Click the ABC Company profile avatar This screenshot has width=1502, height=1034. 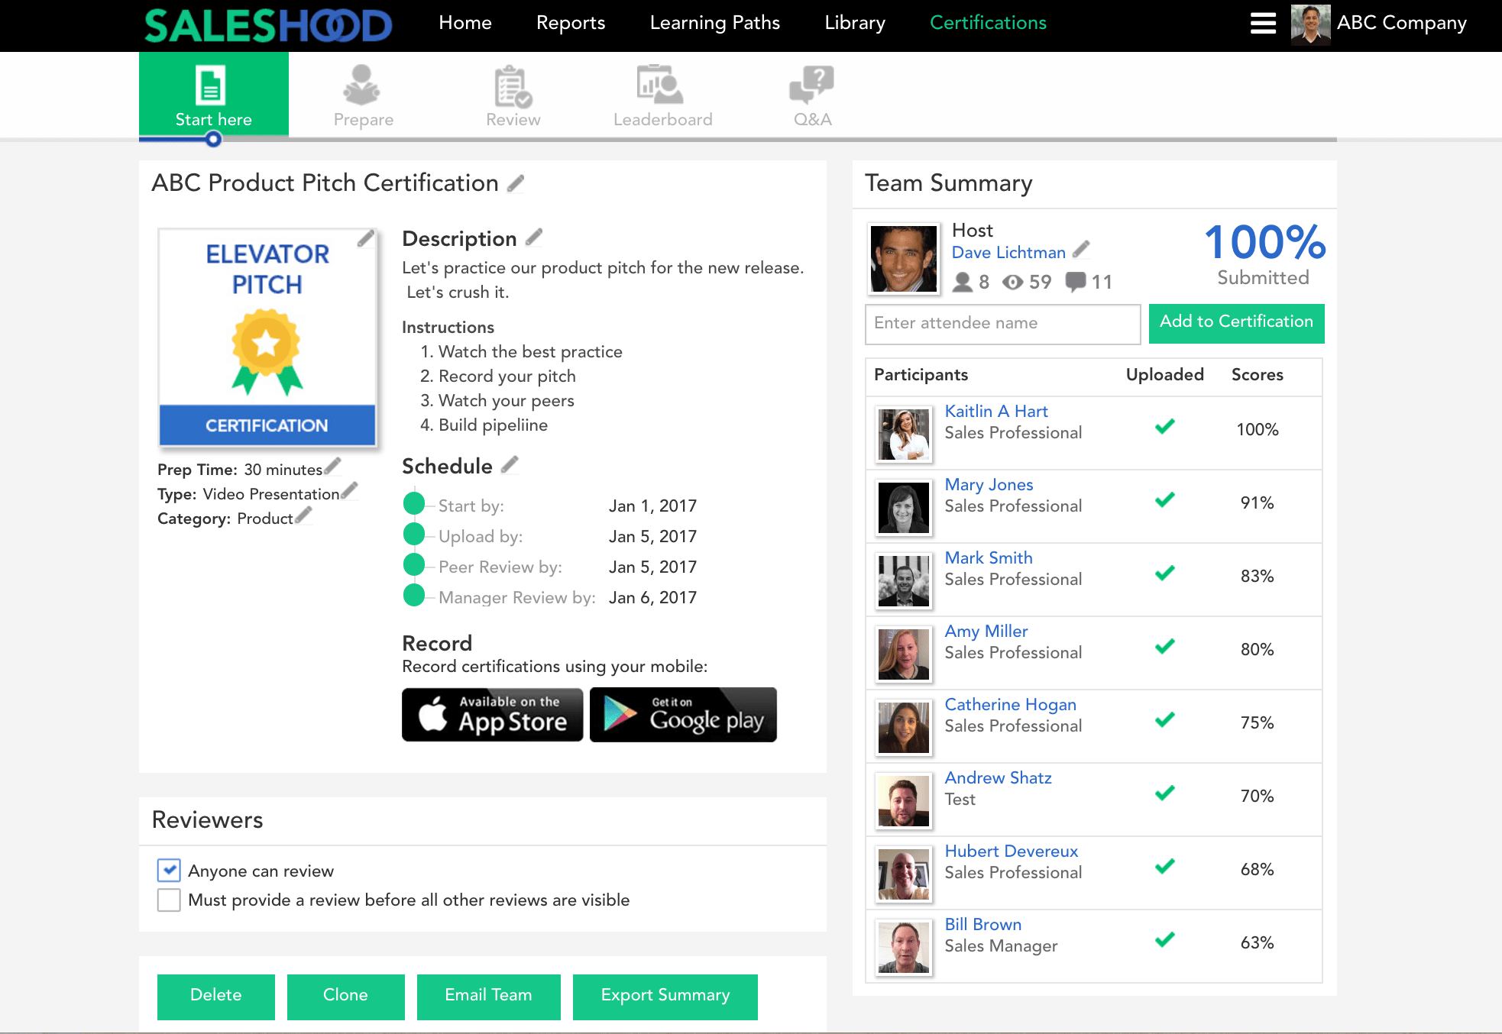[x=1310, y=24]
